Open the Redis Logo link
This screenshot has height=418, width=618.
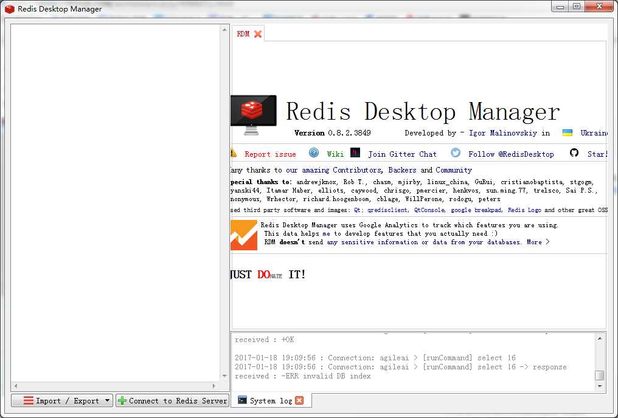coord(524,210)
